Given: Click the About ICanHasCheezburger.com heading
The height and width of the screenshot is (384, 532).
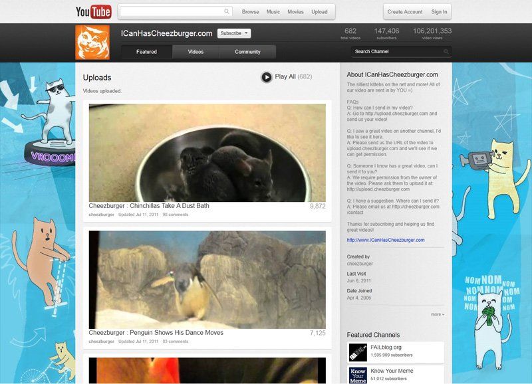Looking at the screenshot, I should point(392,74).
